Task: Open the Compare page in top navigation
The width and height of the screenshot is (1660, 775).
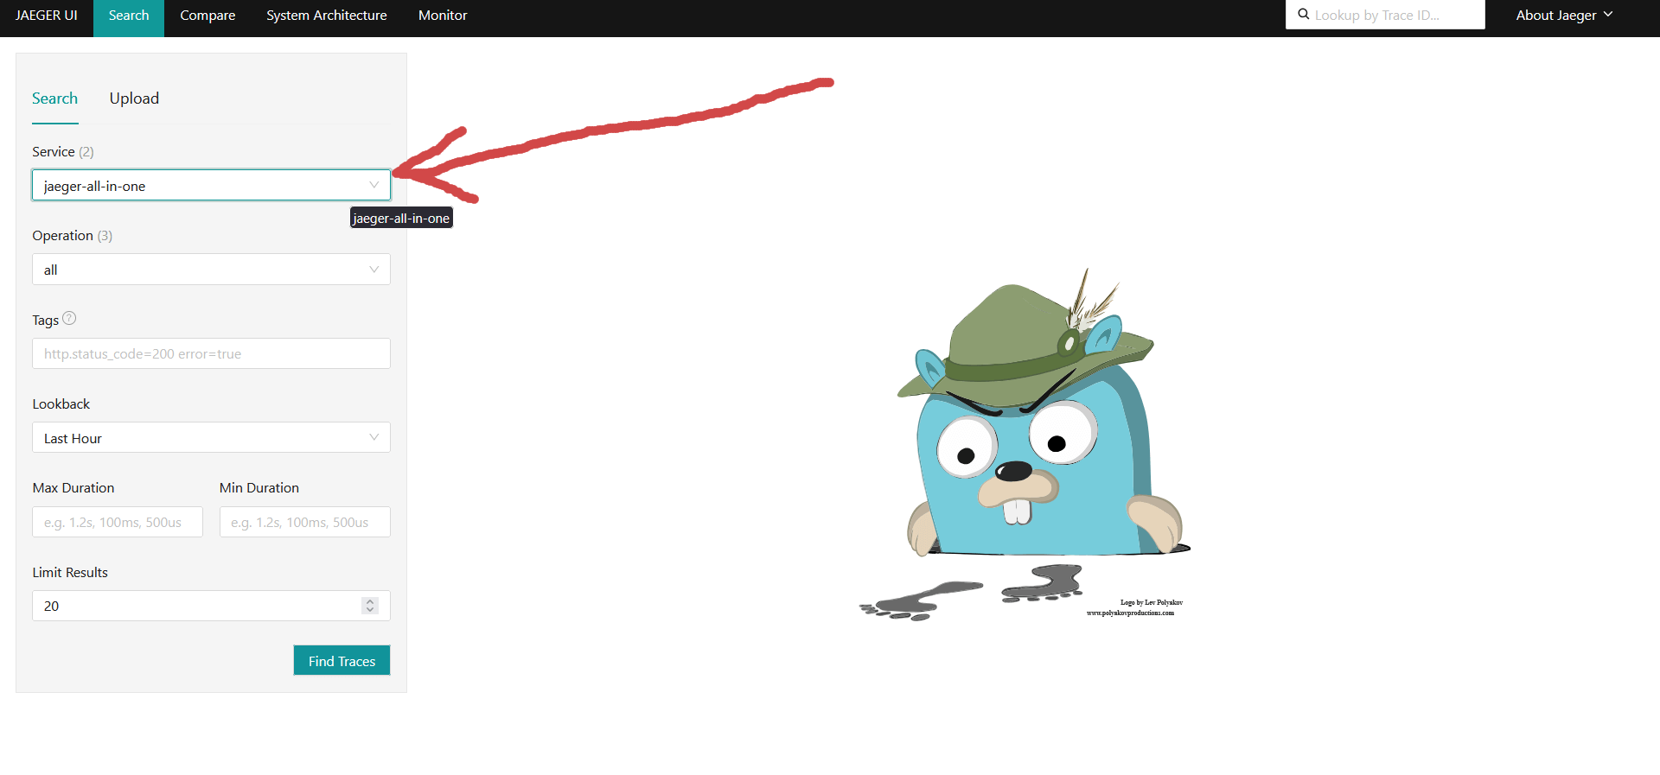Action: (207, 16)
